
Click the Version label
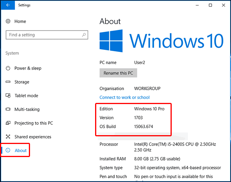point(107,117)
